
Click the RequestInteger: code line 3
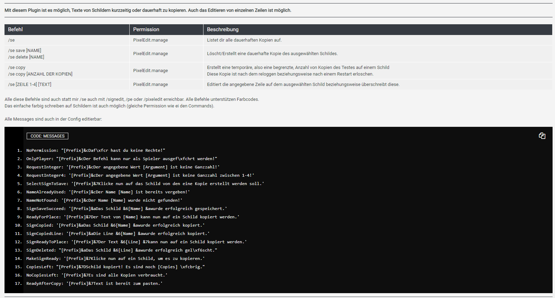click(x=123, y=167)
